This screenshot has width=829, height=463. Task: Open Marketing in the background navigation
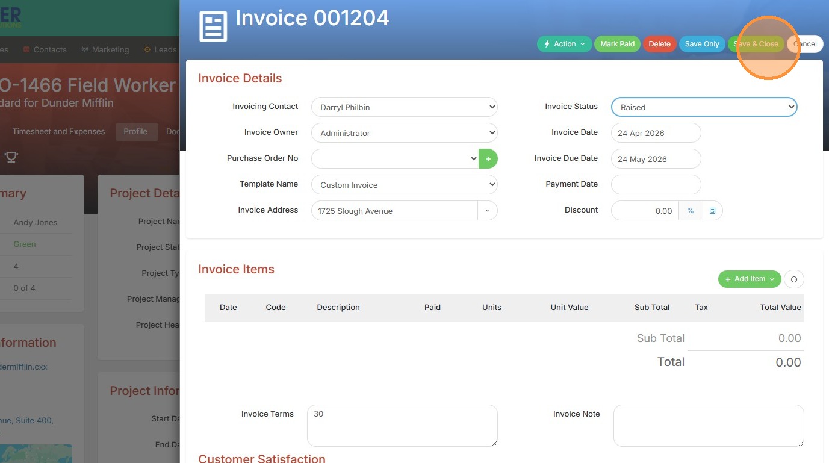pyautogui.click(x=110, y=49)
